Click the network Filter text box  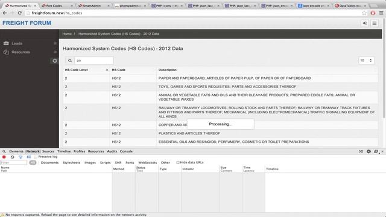(x=13, y=163)
